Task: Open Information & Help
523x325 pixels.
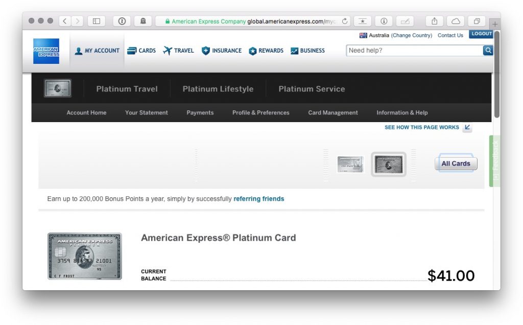Action: click(402, 112)
